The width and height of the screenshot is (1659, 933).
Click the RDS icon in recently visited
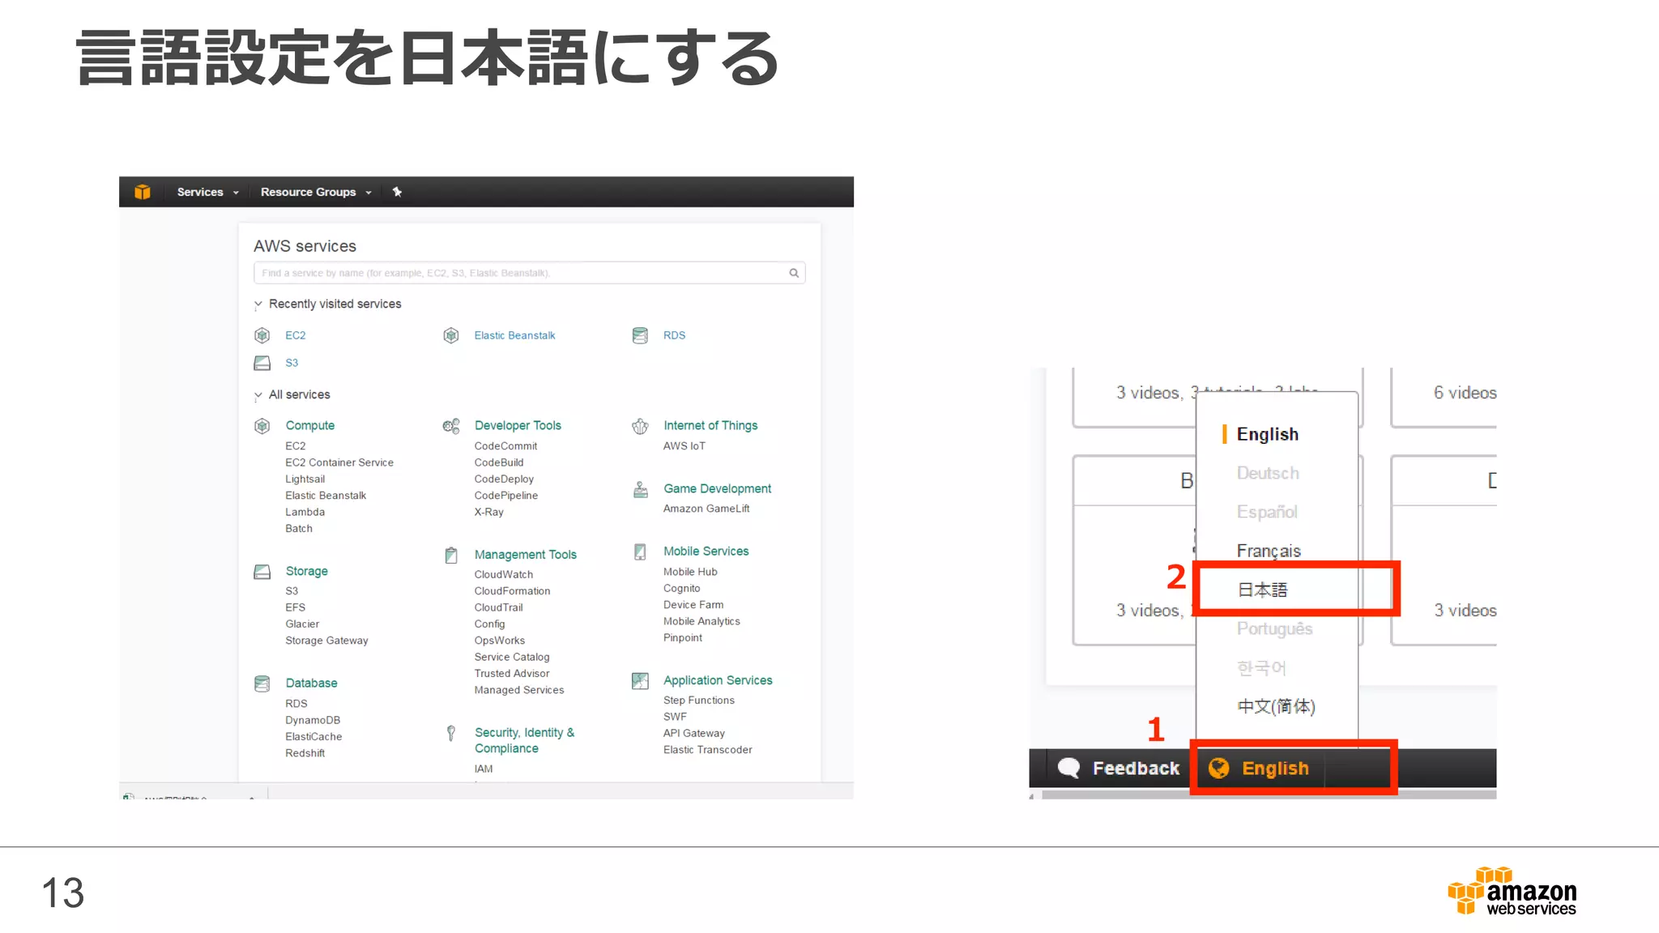pyautogui.click(x=640, y=335)
